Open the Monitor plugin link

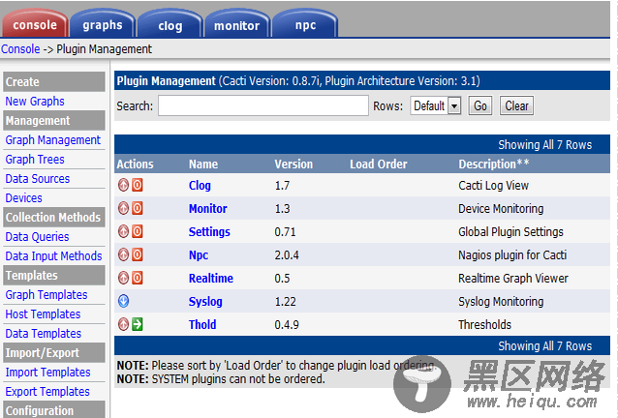208,209
